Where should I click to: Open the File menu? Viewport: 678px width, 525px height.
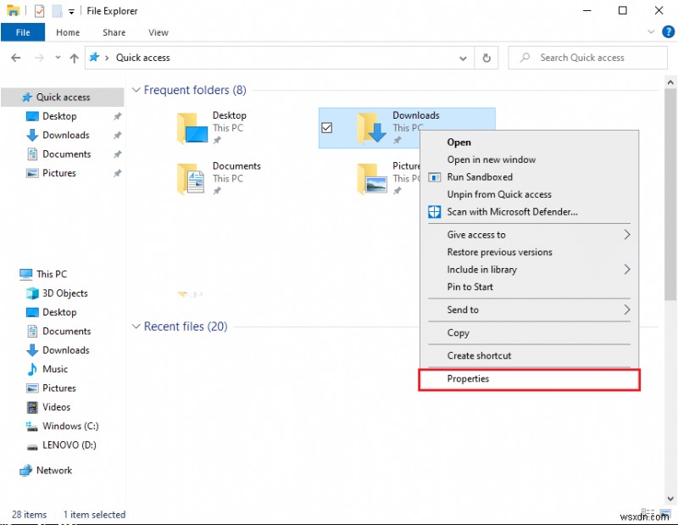coord(23,32)
